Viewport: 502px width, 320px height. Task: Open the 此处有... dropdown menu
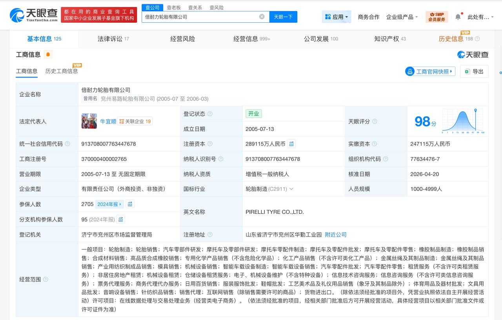pos(479,17)
